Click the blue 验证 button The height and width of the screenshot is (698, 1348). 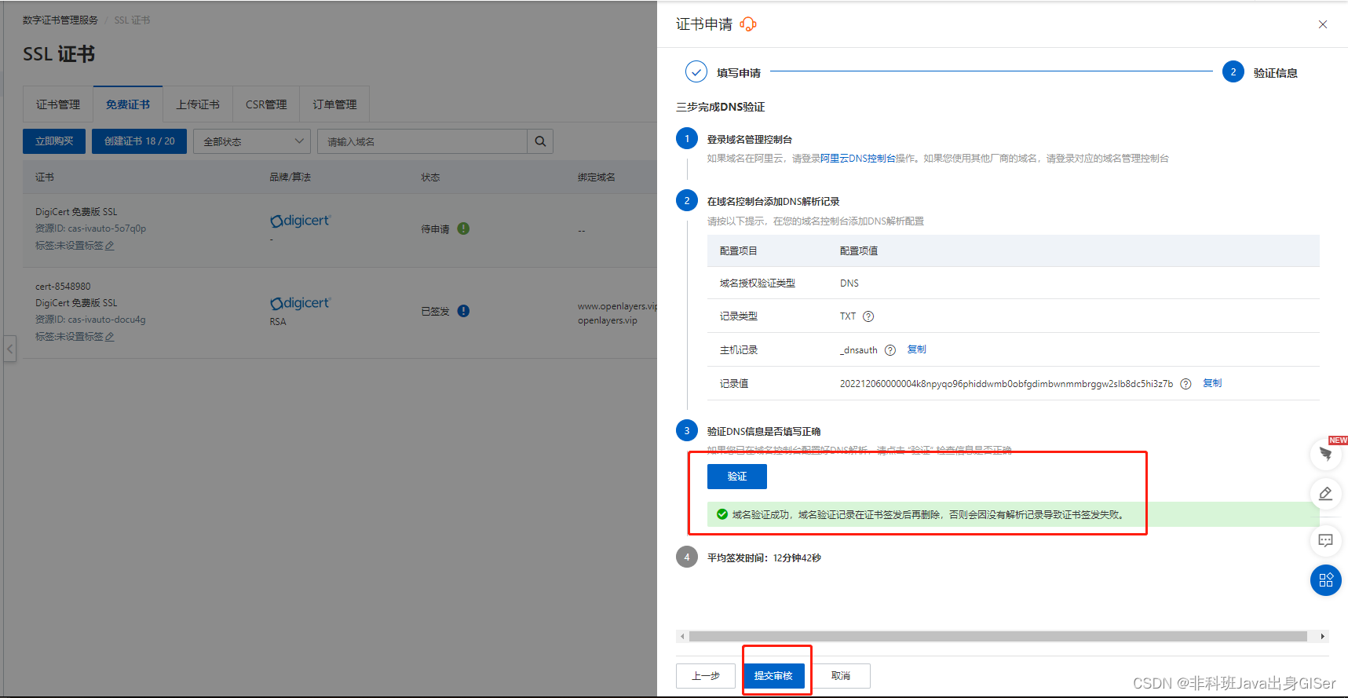pyautogui.click(x=737, y=477)
